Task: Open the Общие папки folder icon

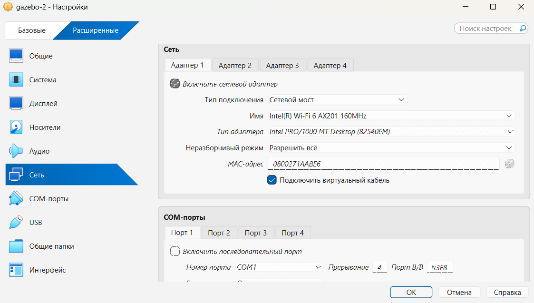Action: (16, 246)
